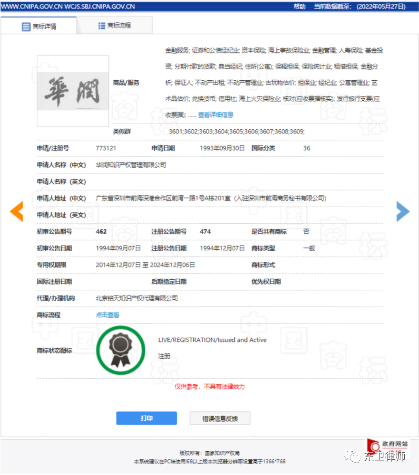Select applicant name 华润知识产权管理有限公司
419x475 pixels.
131,165
